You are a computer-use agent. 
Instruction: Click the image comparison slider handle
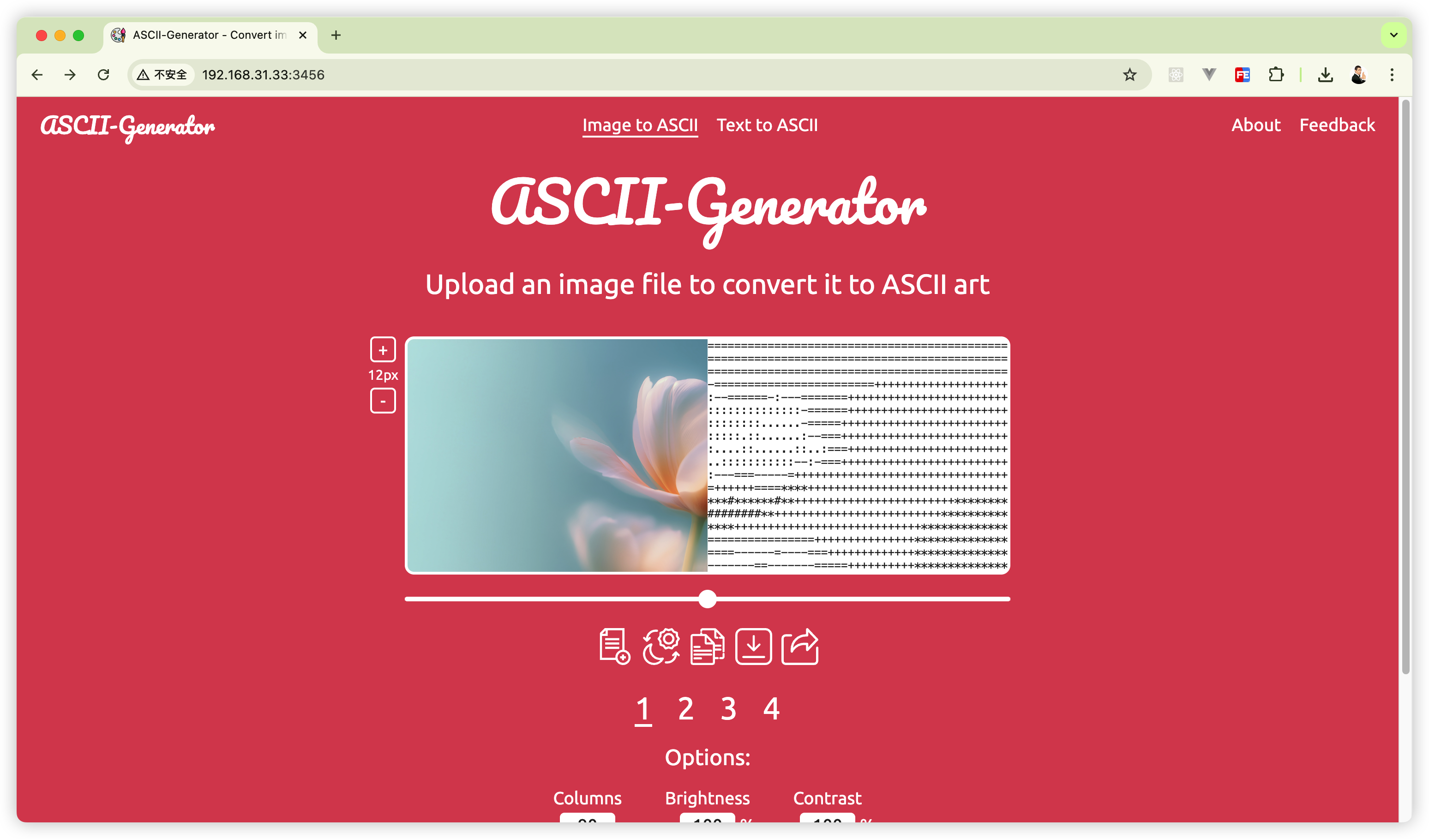pyautogui.click(x=707, y=599)
